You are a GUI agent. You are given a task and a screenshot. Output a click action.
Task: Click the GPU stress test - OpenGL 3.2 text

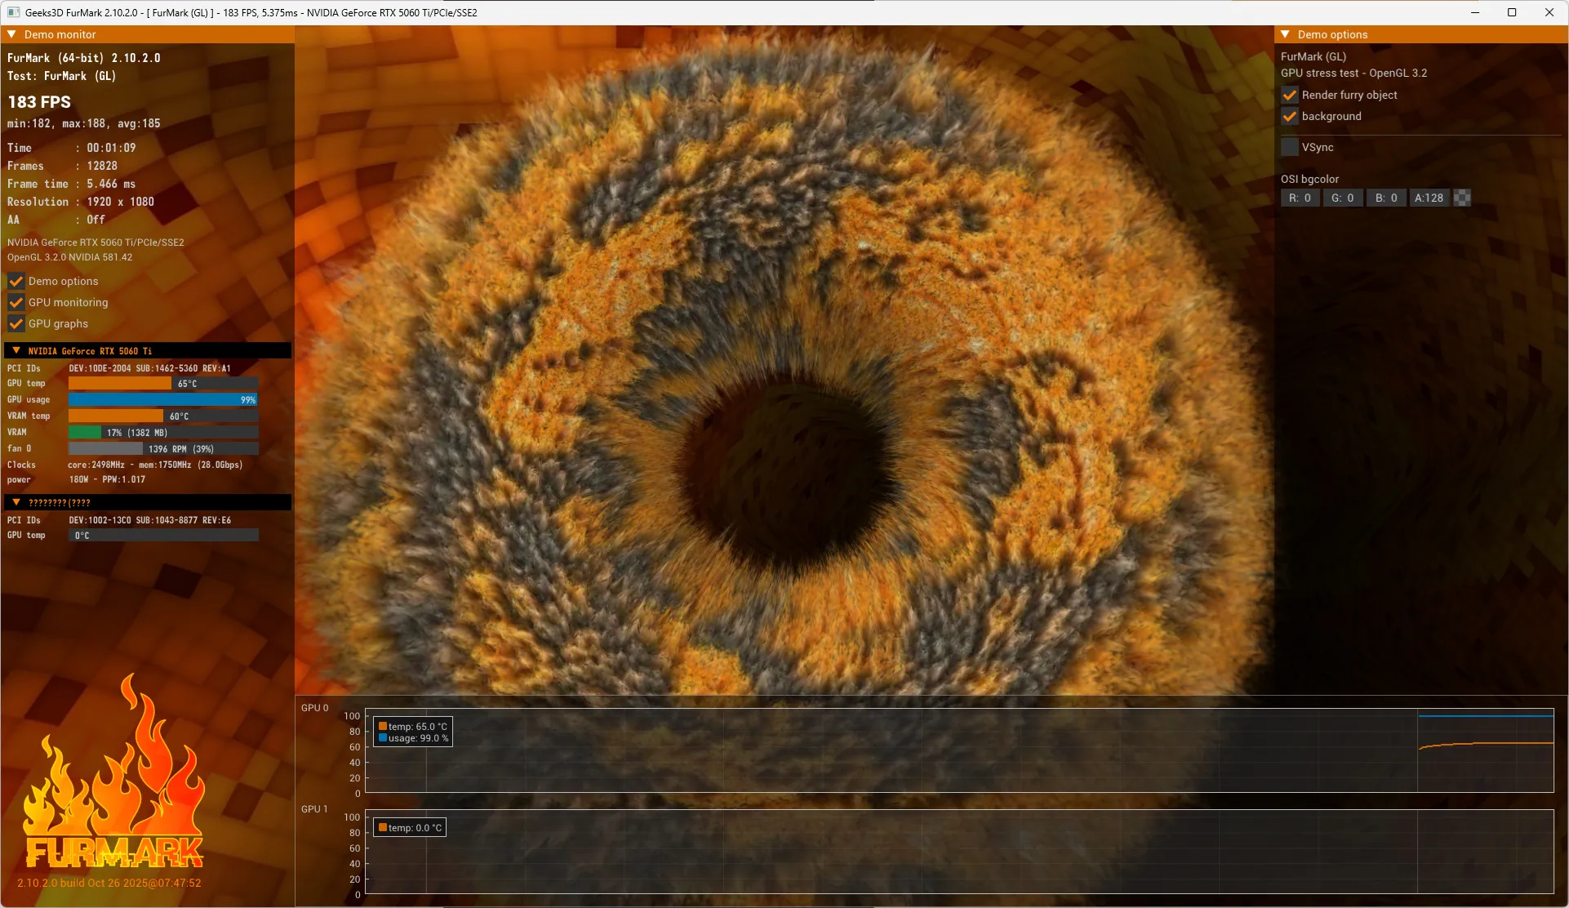tap(1353, 73)
